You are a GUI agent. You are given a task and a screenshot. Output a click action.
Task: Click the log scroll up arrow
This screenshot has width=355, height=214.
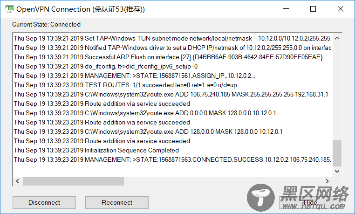[337, 38]
